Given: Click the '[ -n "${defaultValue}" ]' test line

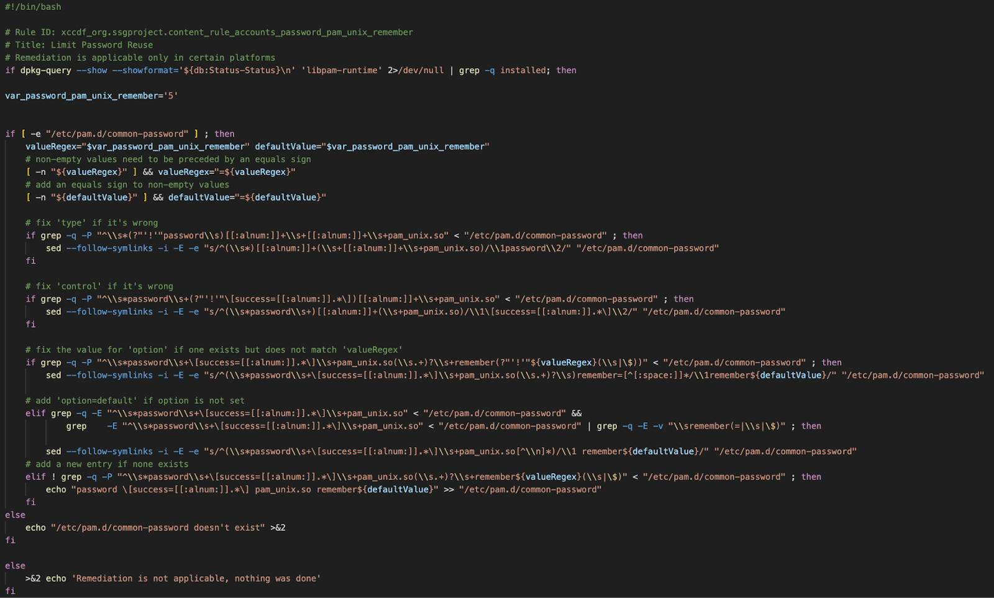Looking at the screenshot, I should (176, 197).
